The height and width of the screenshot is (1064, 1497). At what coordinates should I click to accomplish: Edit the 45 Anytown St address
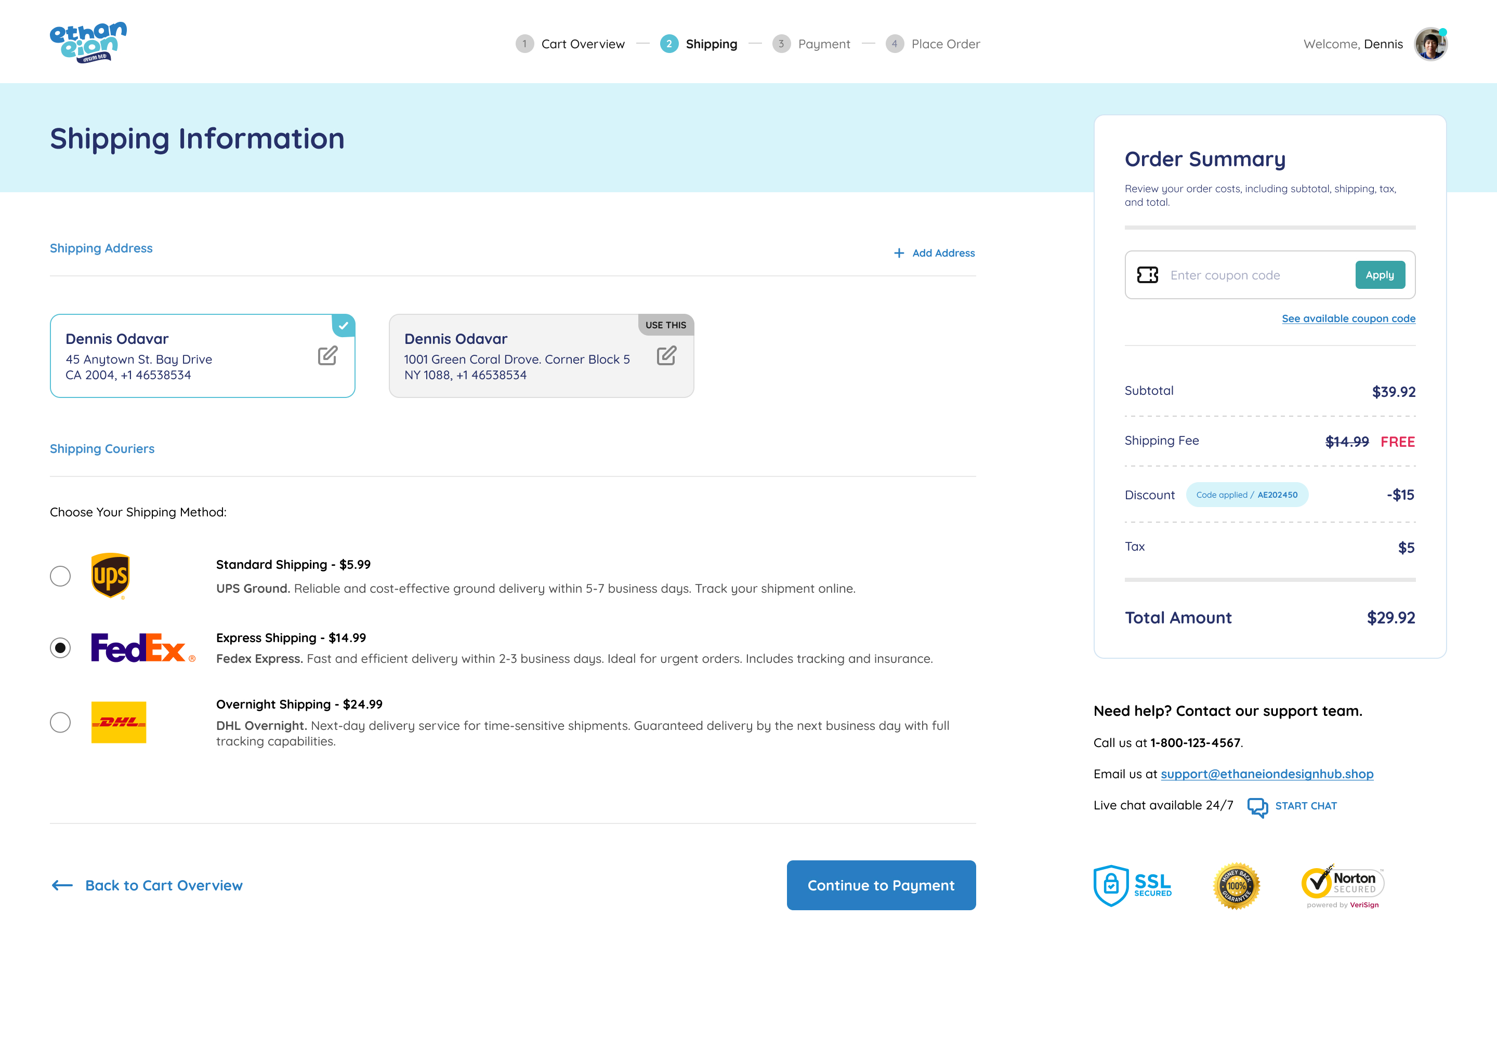[x=327, y=356]
